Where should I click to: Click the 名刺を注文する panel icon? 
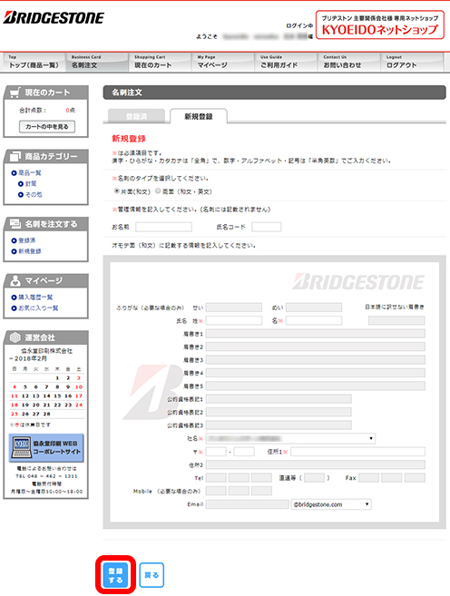(x=15, y=224)
